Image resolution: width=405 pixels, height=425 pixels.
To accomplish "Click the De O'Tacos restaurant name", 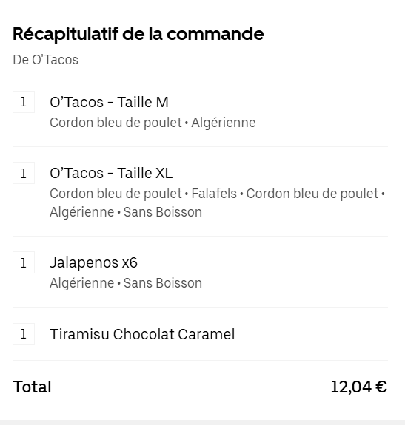I will pos(46,60).
